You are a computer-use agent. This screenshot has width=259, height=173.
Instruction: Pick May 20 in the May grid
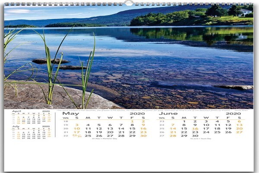coord(110,132)
